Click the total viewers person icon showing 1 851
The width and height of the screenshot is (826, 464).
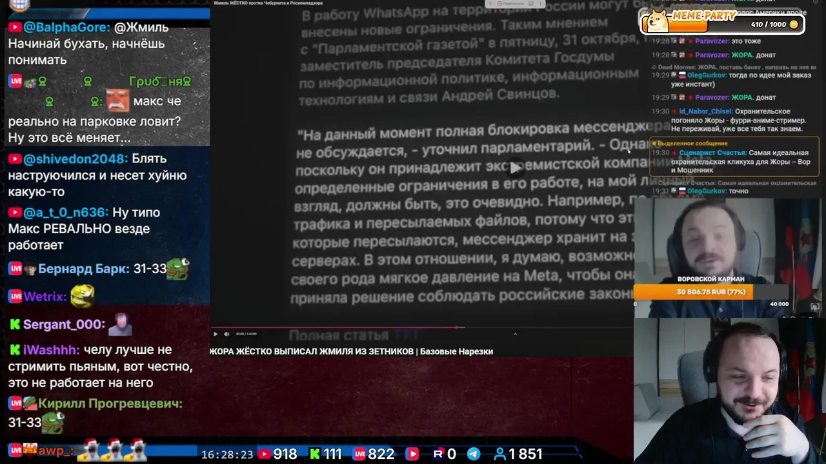[x=499, y=454]
